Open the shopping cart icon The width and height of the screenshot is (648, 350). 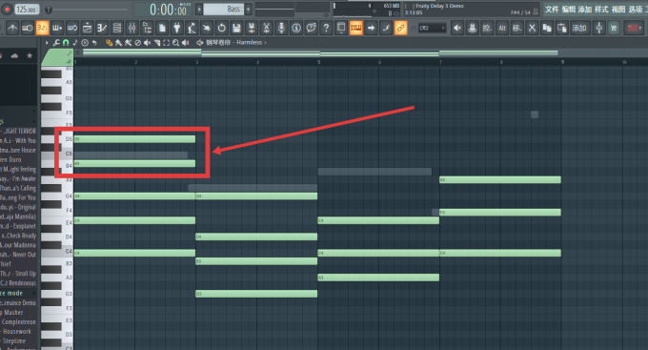tap(614, 28)
